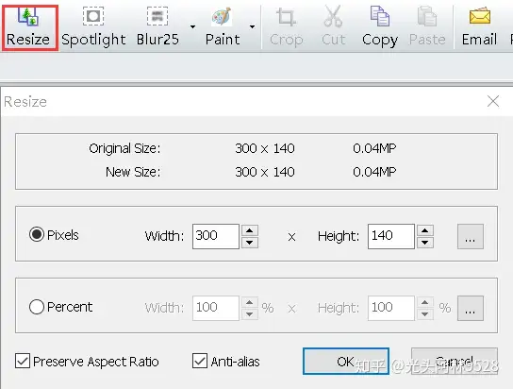Expand the Blur25 dropdown arrow
Image resolution: width=513 pixels, height=389 pixels.
click(x=193, y=26)
